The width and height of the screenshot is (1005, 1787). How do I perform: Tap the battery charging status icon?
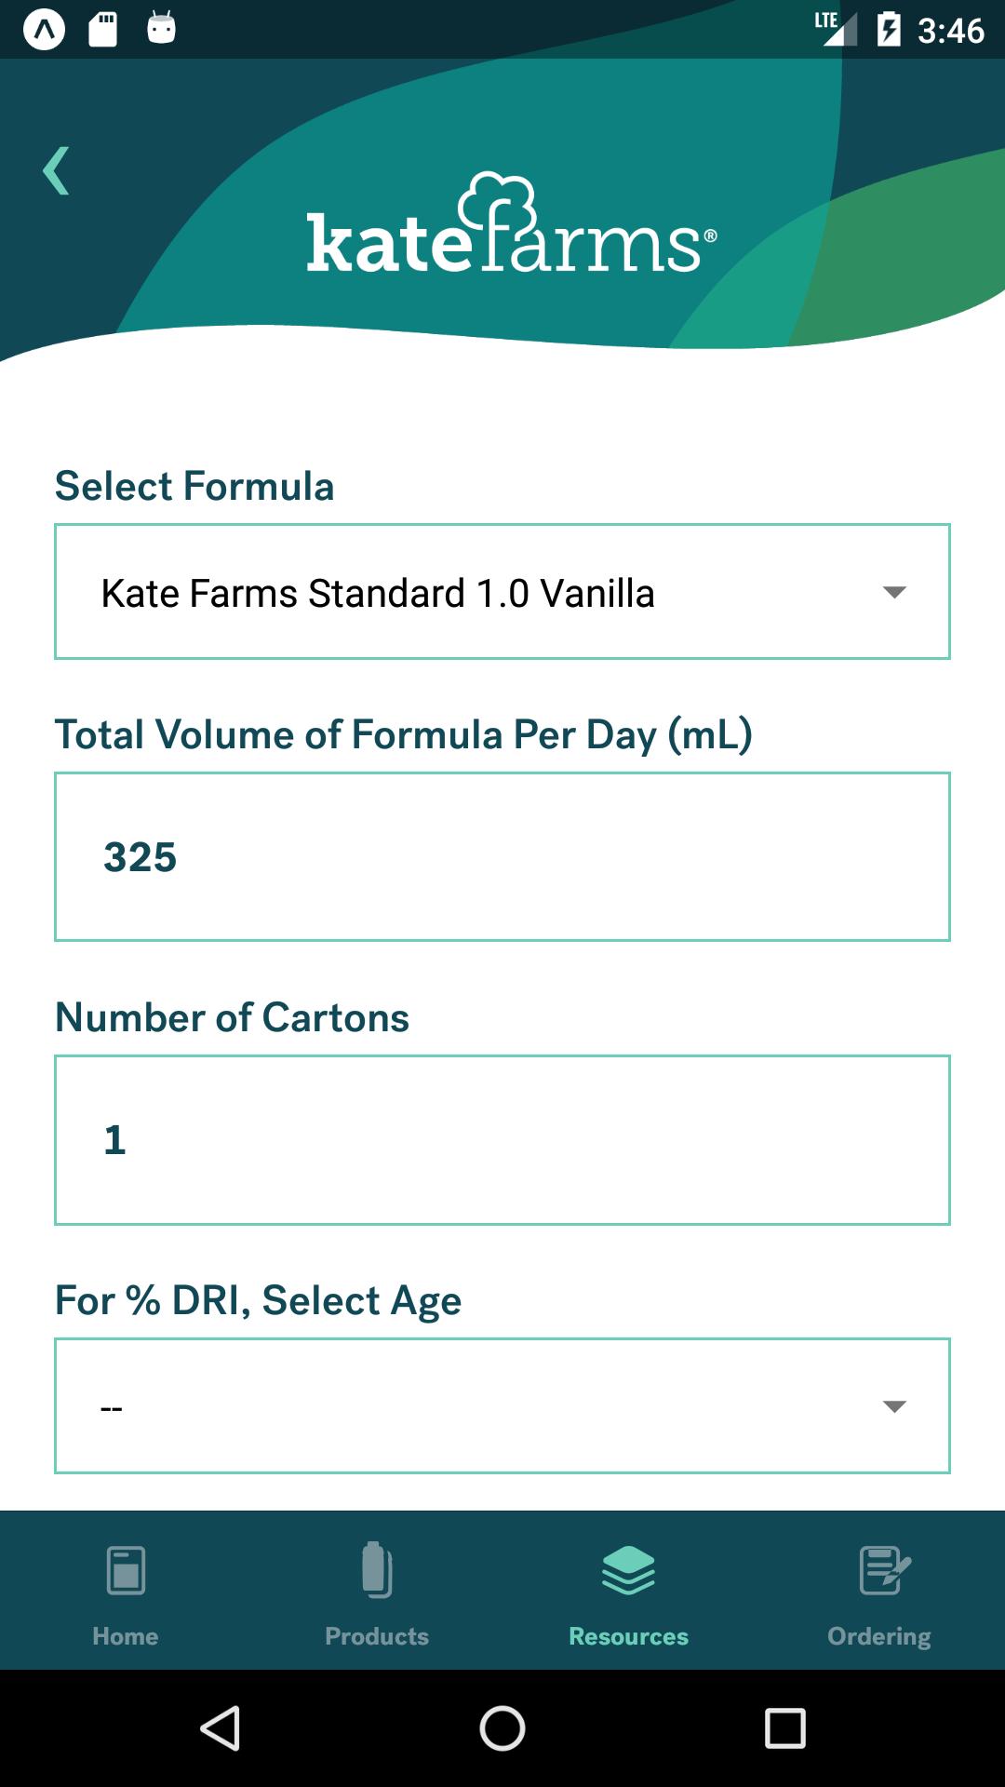pyautogui.click(x=889, y=29)
